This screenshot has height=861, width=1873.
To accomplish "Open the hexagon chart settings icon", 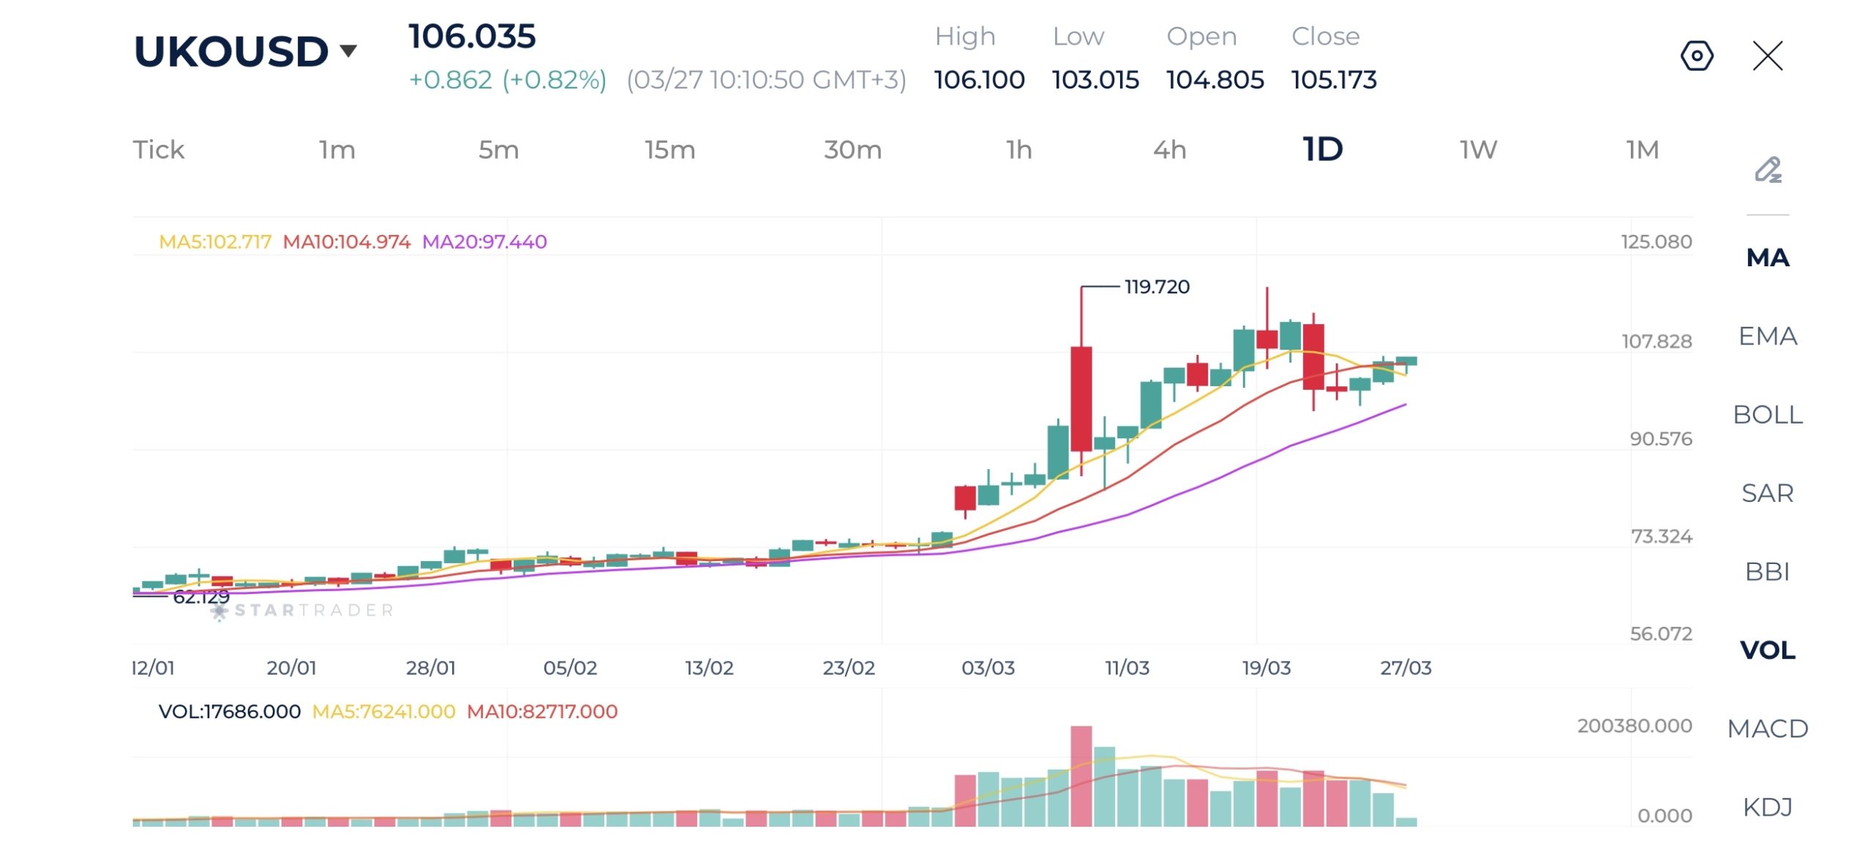I will coord(1697,56).
